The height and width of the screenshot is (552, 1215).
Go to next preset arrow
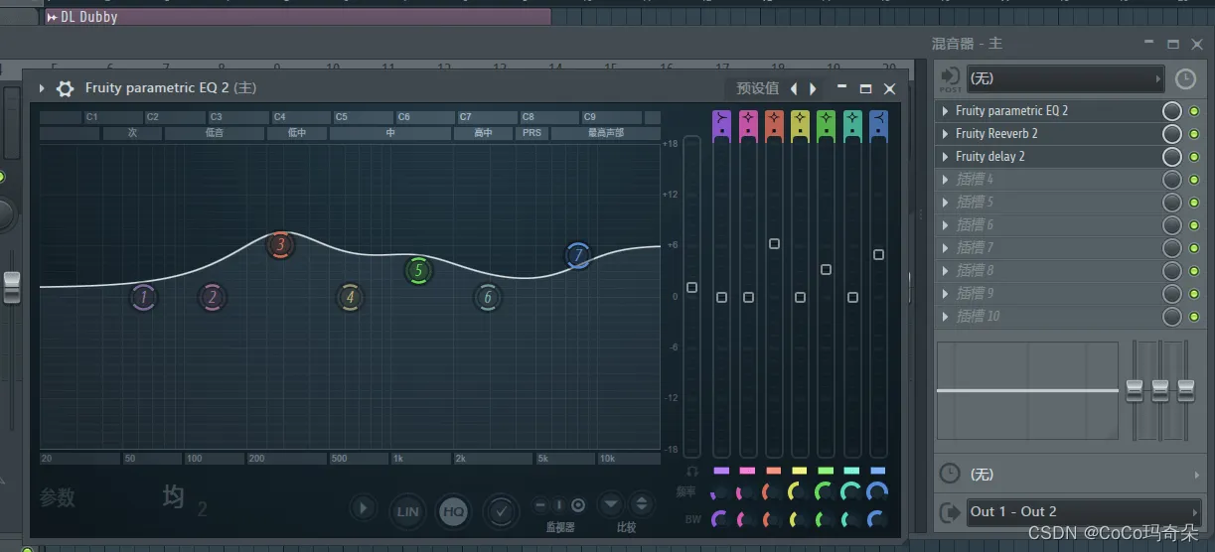pyautogui.click(x=813, y=88)
